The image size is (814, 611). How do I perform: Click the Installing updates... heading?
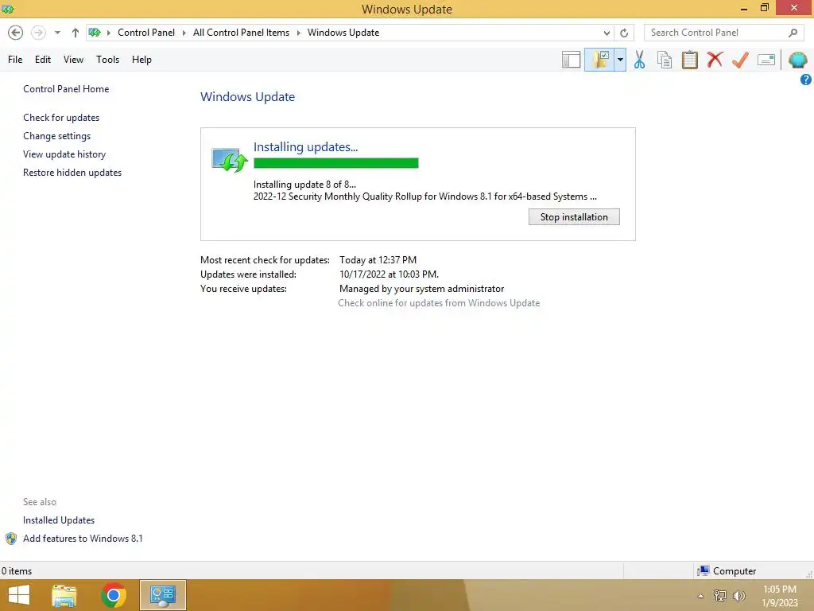click(305, 146)
